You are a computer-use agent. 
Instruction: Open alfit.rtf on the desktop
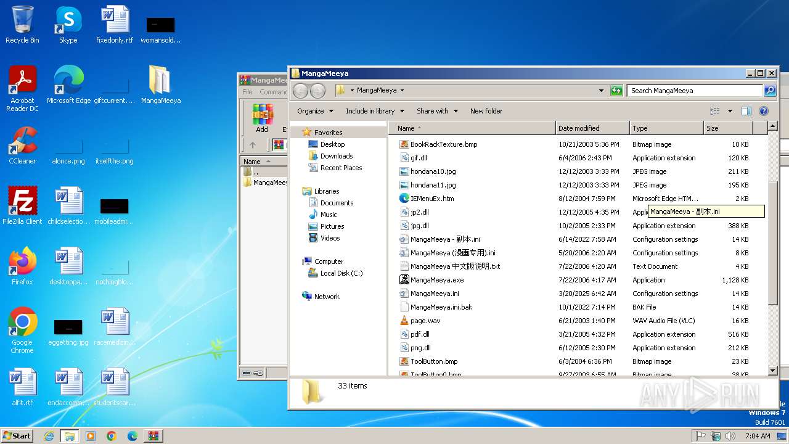point(22,387)
